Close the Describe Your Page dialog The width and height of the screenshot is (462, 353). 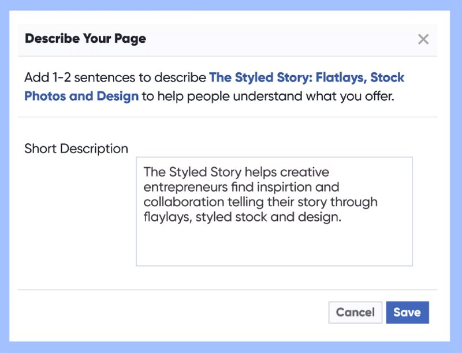click(423, 39)
